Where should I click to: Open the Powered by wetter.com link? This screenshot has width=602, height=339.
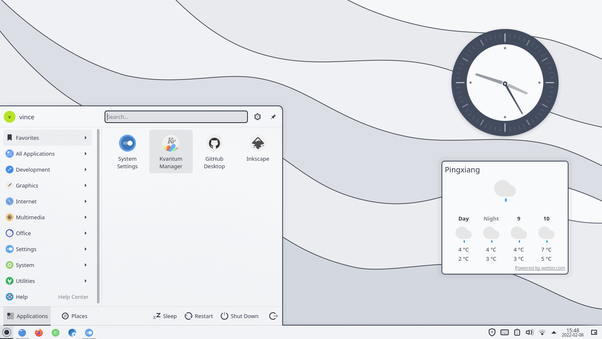tap(540, 268)
